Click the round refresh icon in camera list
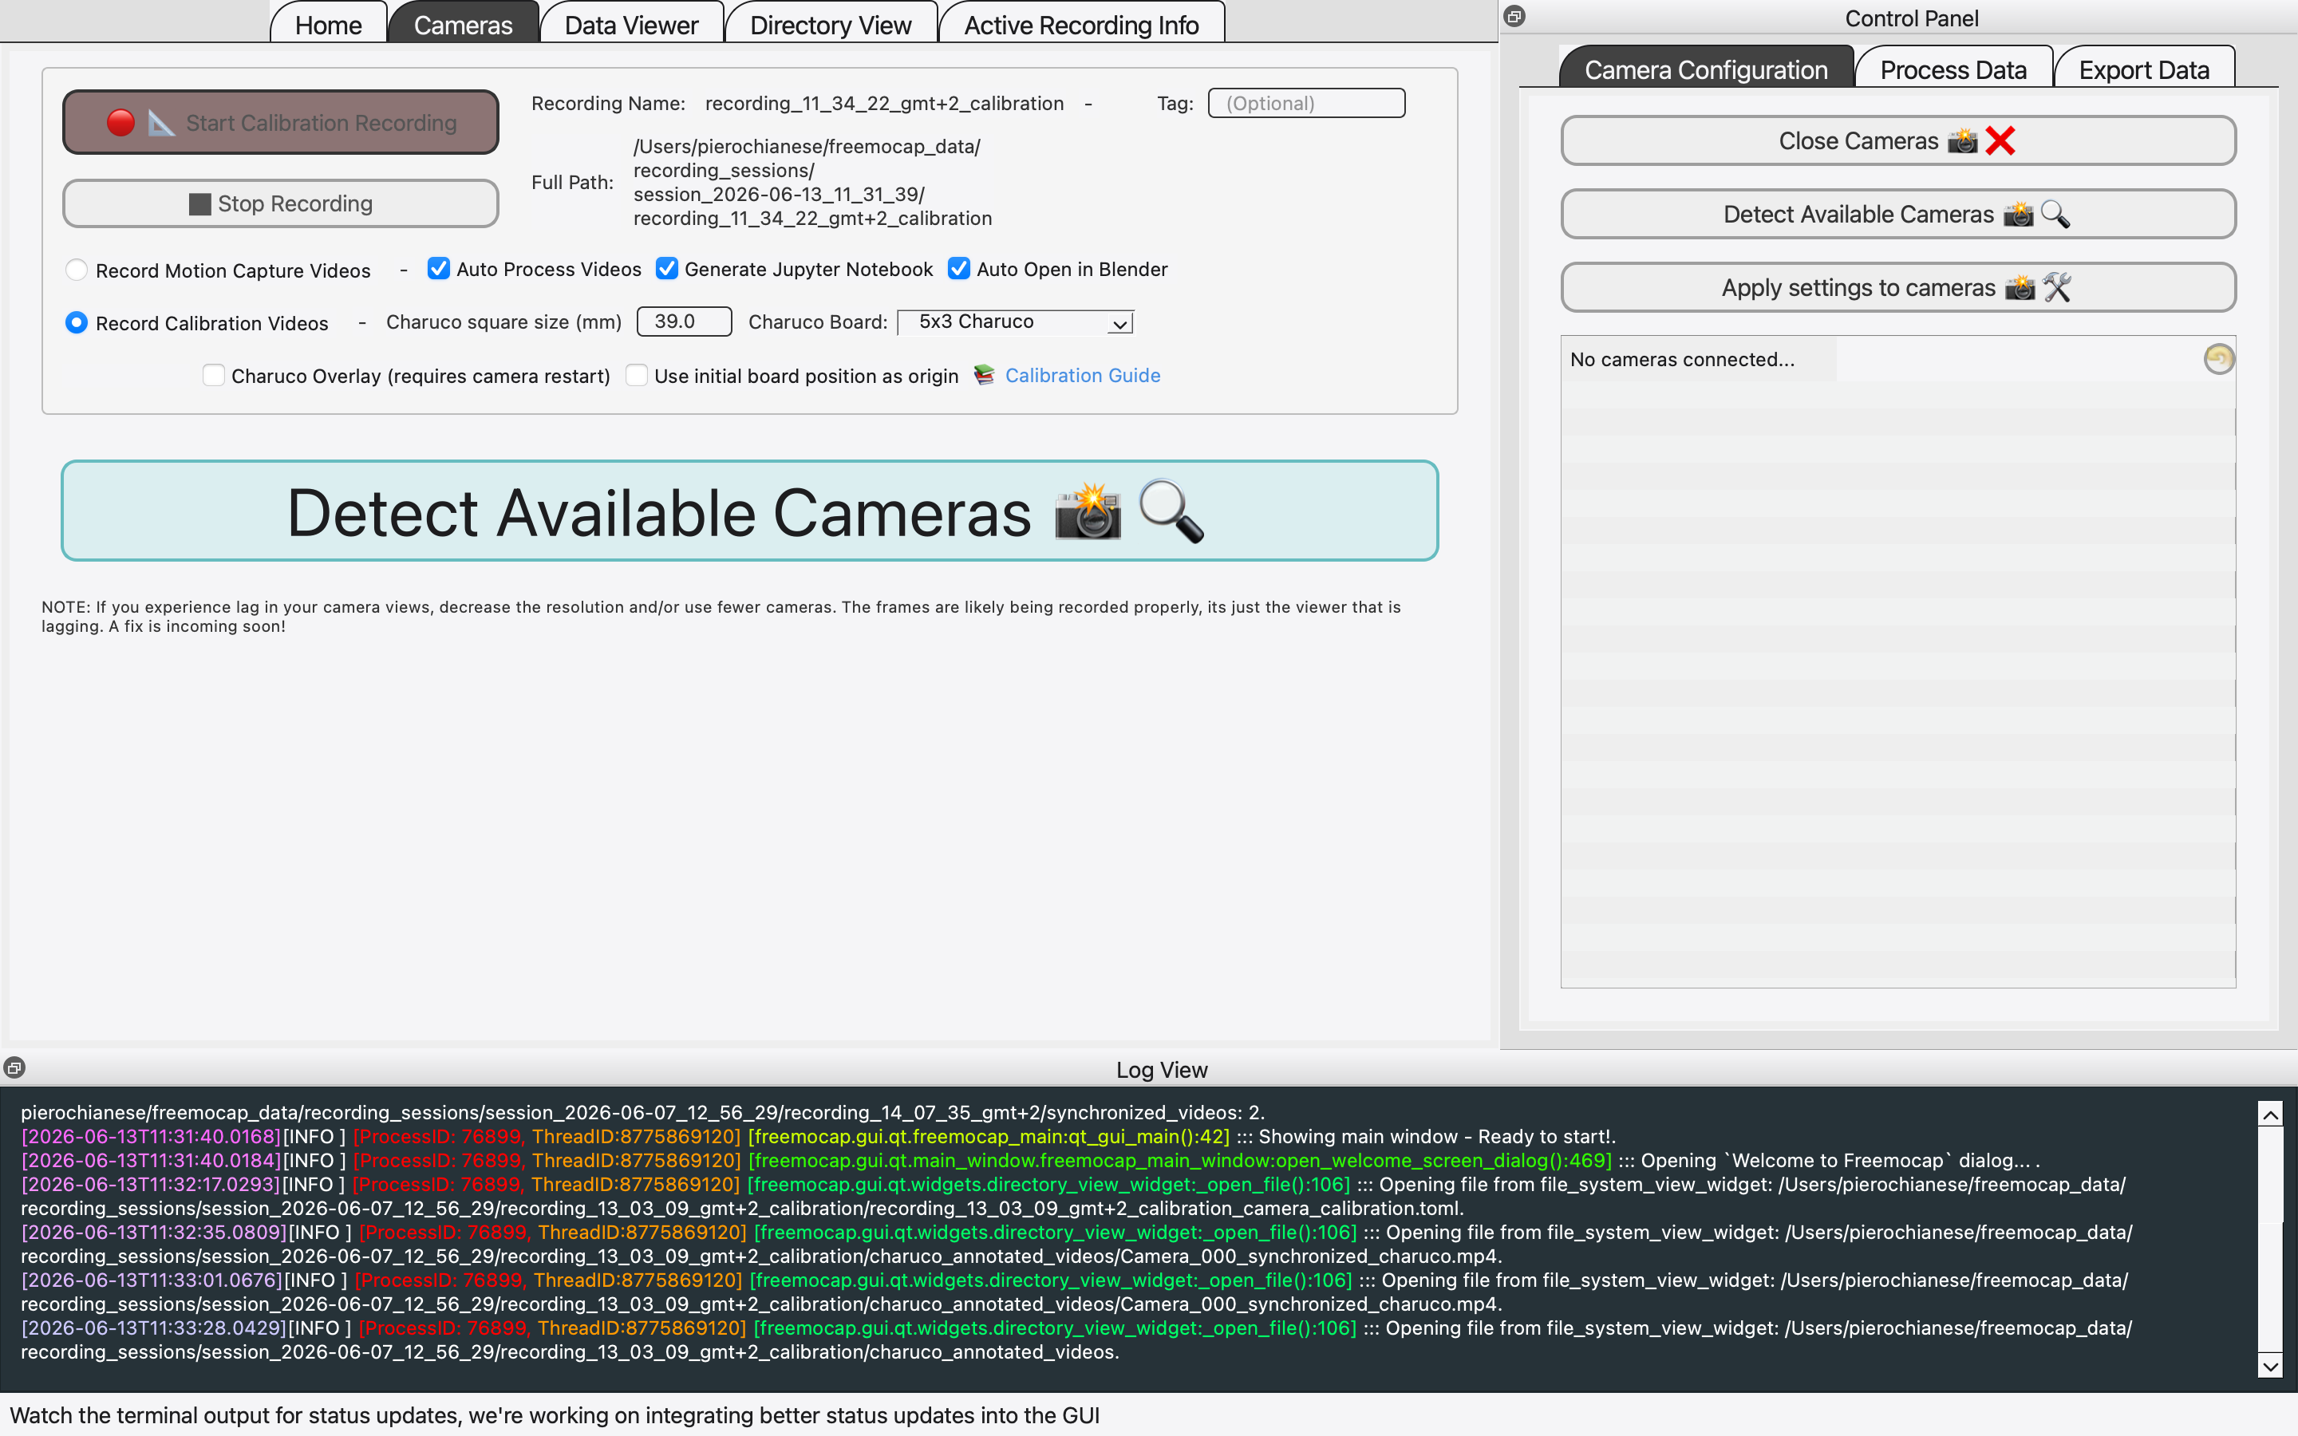Screen dimensions: 2298x1436 (x=2218, y=359)
